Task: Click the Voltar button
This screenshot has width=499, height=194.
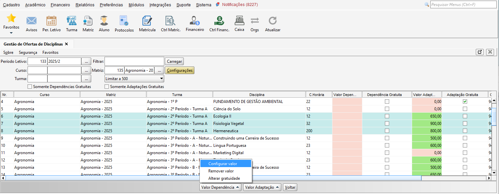Action: [290, 187]
